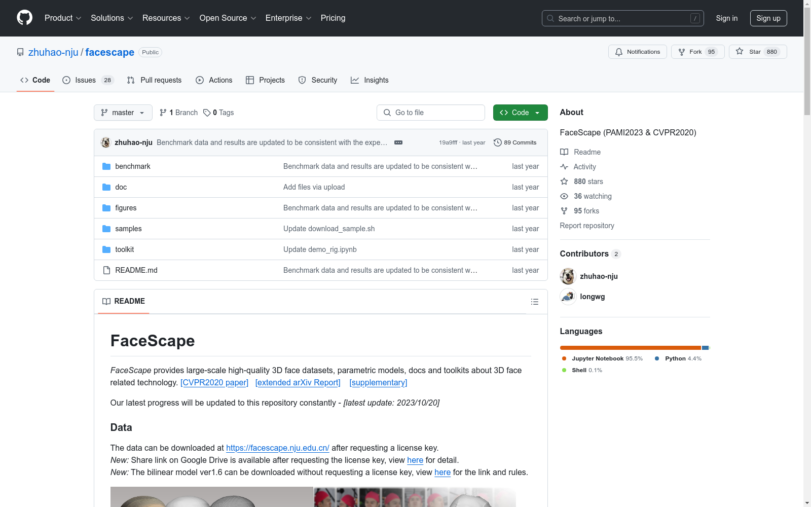Click the eye icon beside 36 watching
811x507 pixels.
(x=564, y=196)
